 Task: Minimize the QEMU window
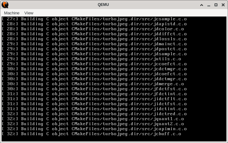(x=209, y=5)
